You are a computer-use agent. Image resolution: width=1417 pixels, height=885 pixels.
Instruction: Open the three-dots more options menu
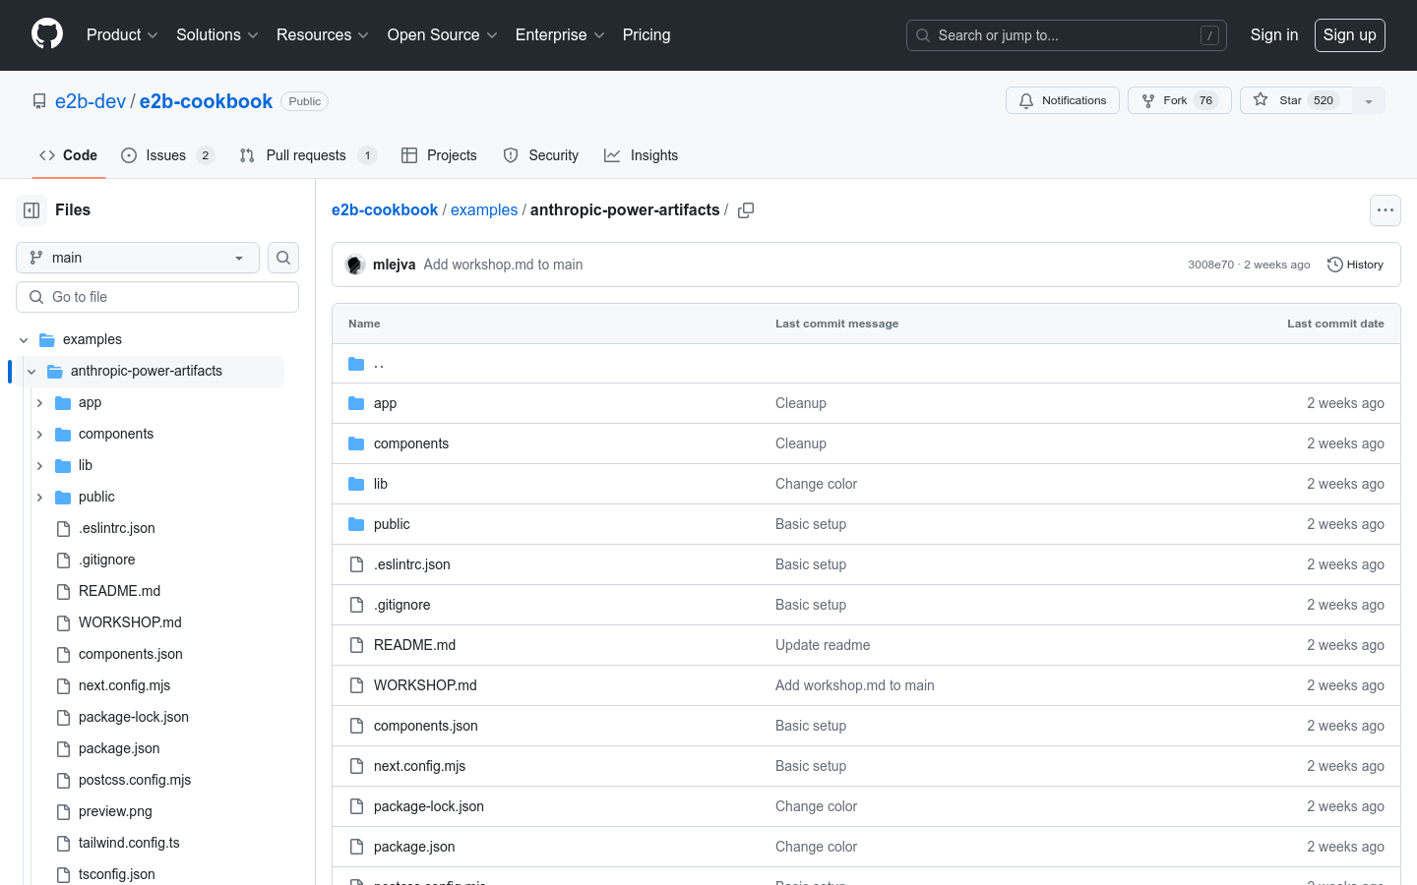[1385, 210]
